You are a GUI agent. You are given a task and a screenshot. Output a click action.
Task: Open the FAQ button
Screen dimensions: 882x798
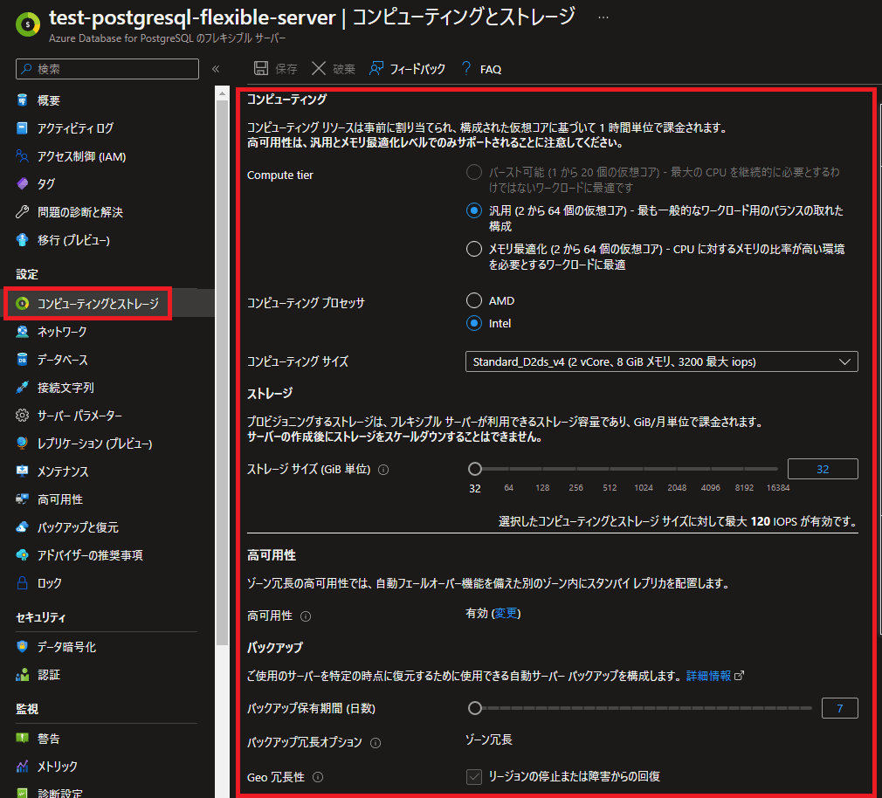[481, 69]
